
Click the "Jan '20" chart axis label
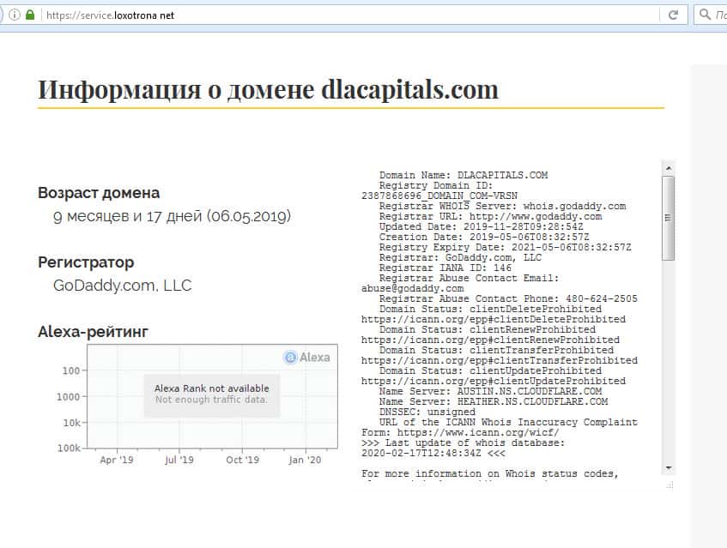pos(305,460)
